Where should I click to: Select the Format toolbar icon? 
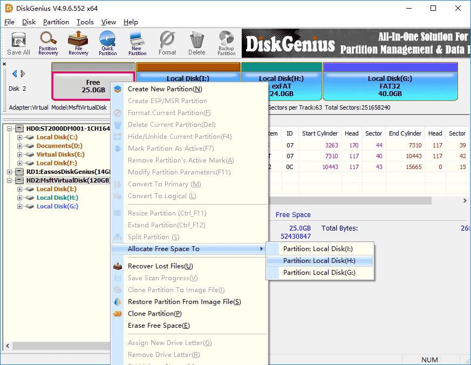(167, 43)
